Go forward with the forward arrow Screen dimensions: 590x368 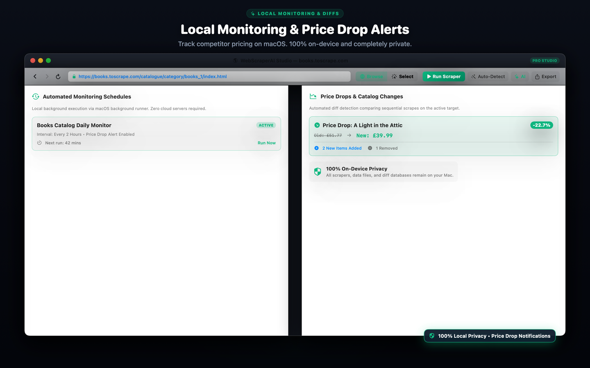(x=47, y=76)
